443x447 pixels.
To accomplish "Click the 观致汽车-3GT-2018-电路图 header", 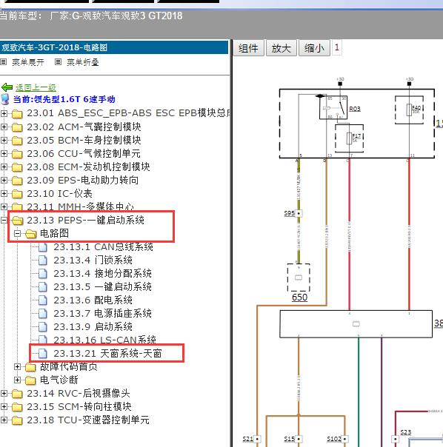I will coord(114,47).
